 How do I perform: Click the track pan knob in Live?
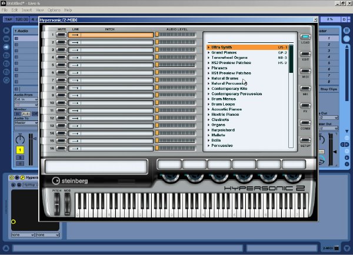tap(20, 139)
